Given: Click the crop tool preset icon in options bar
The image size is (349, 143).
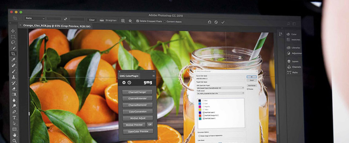Looking at the screenshot, I should click(x=15, y=18).
